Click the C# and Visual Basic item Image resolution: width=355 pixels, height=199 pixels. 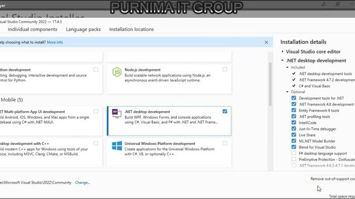[315, 86]
